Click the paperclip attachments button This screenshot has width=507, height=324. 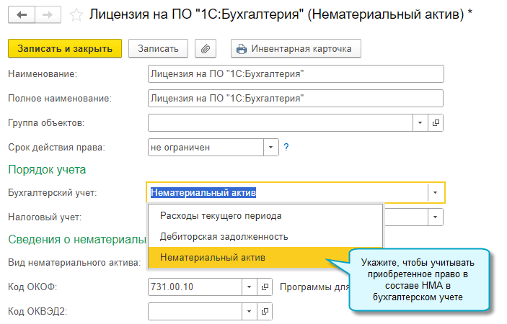click(206, 48)
